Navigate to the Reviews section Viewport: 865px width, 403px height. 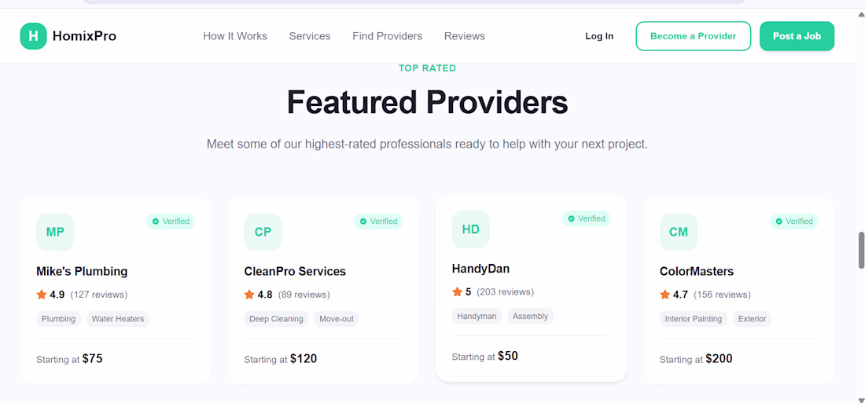[465, 36]
